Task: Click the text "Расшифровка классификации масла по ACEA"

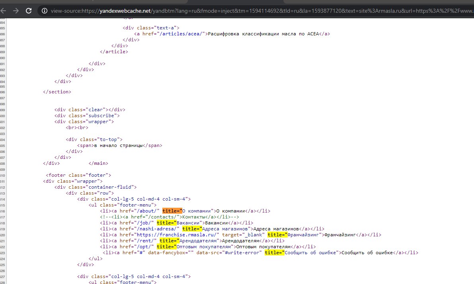Action: (263, 34)
